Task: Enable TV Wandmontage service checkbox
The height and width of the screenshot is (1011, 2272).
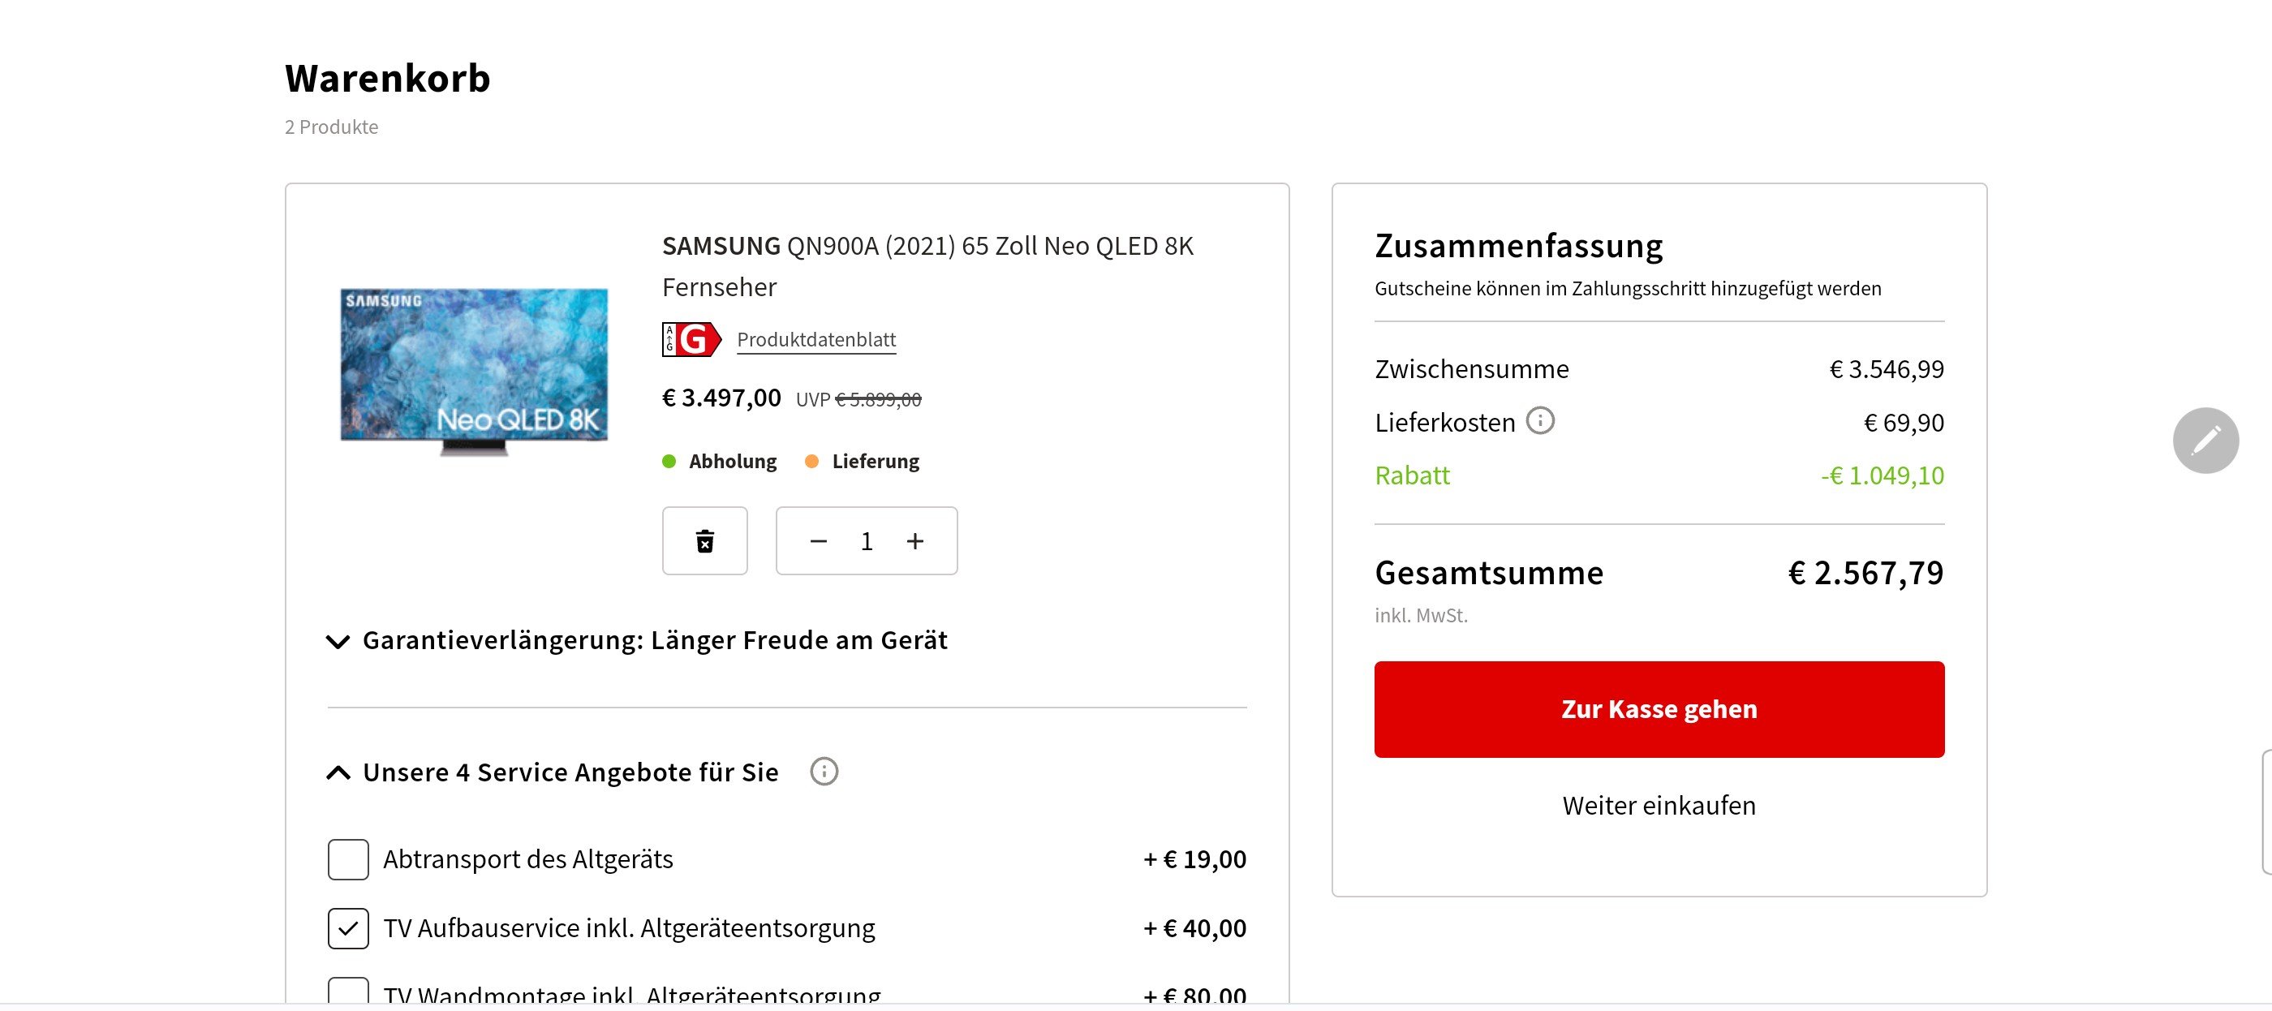Action: click(348, 992)
